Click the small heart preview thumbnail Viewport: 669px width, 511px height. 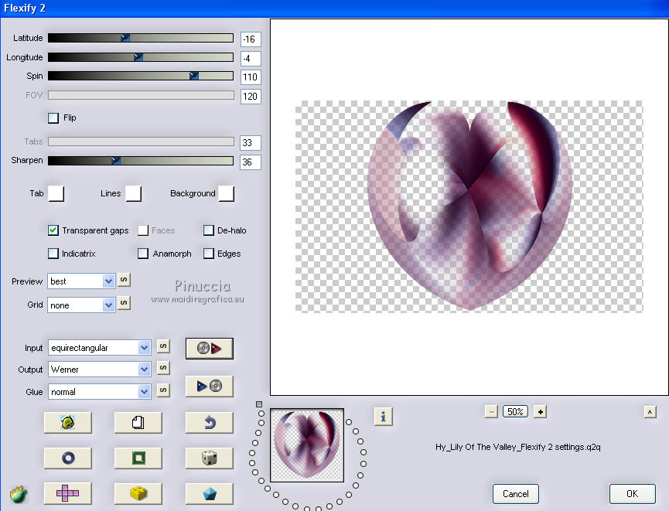[307, 445]
